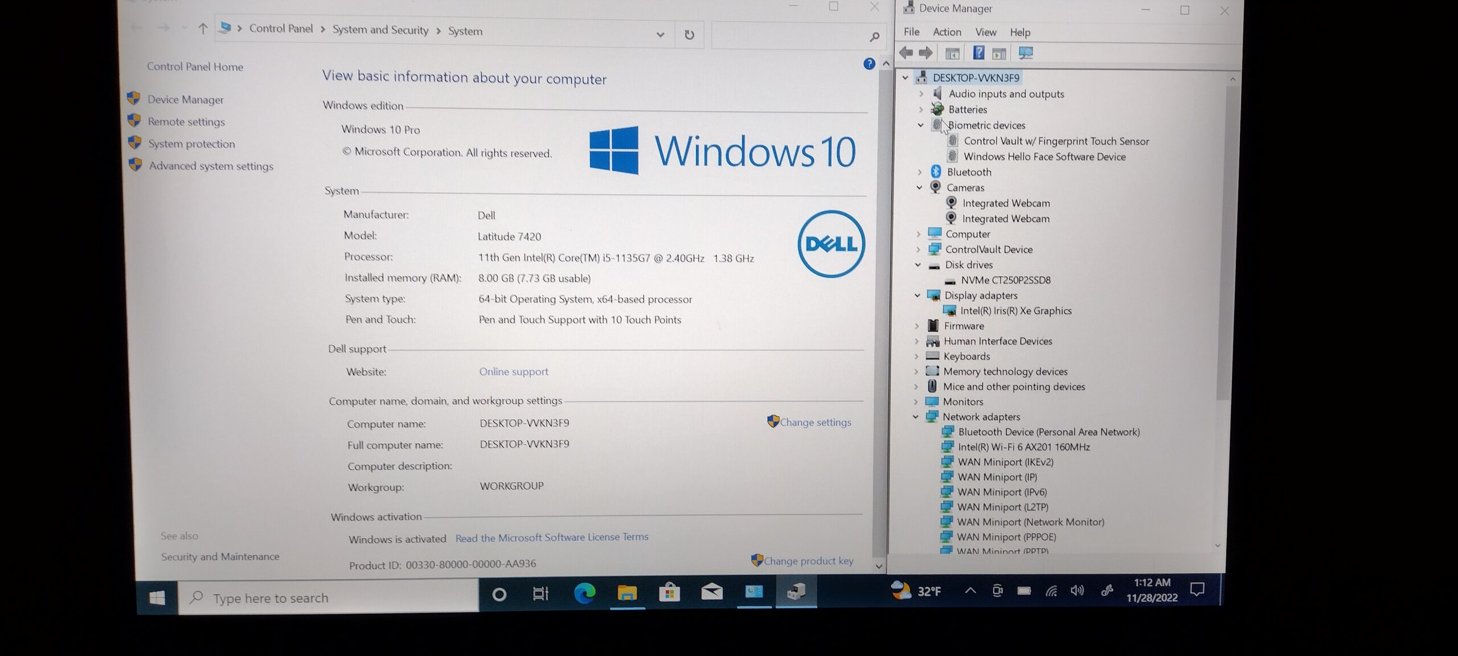This screenshot has height=656, width=1458.
Task: Click the volume speaker icon in system tray
Action: (x=1076, y=591)
